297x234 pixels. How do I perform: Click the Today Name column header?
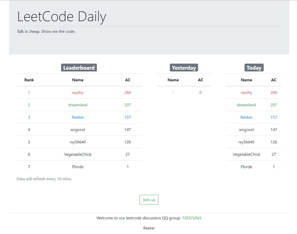click(x=246, y=80)
